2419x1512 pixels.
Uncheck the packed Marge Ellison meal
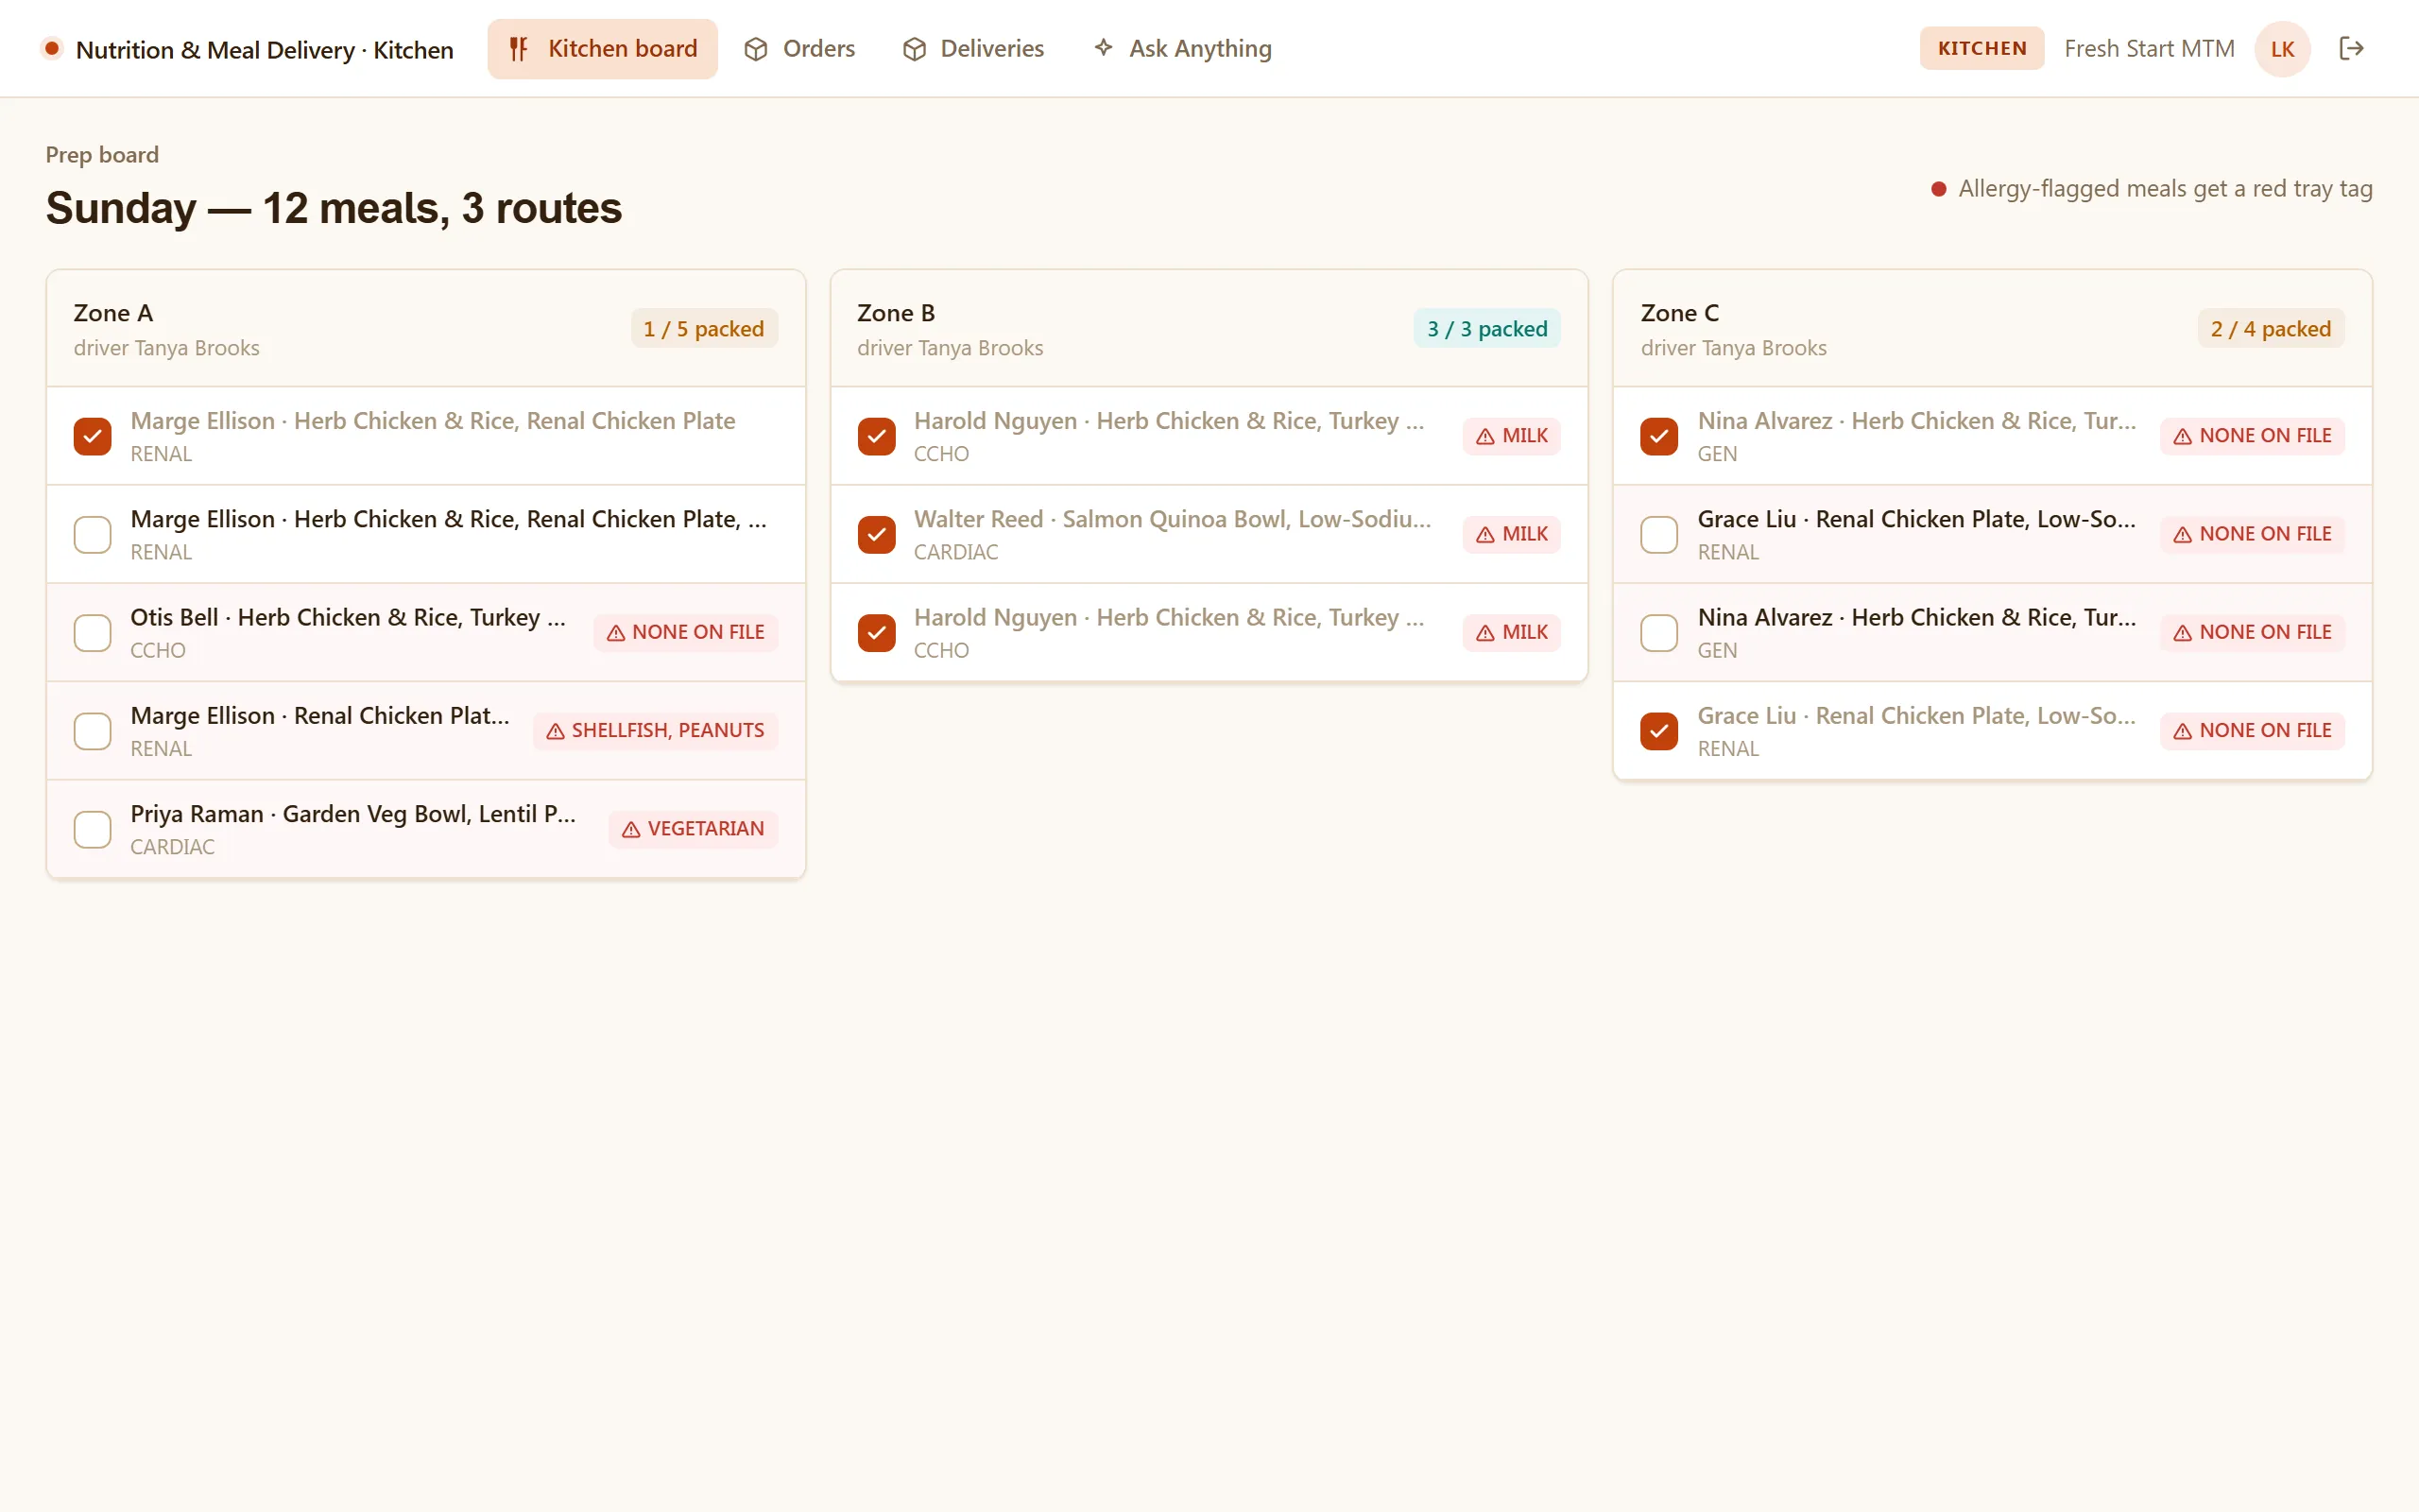click(x=92, y=436)
